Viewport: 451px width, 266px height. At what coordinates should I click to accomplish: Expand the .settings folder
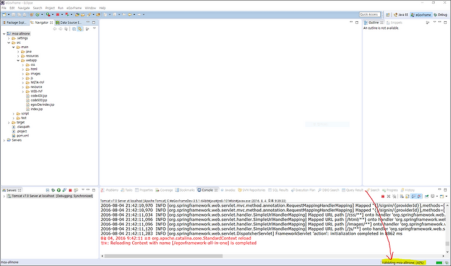coord(9,38)
